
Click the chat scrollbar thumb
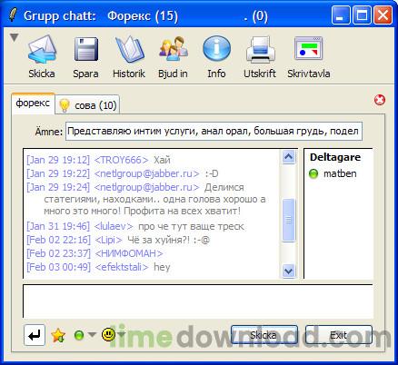pyautogui.click(x=288, y=220)
